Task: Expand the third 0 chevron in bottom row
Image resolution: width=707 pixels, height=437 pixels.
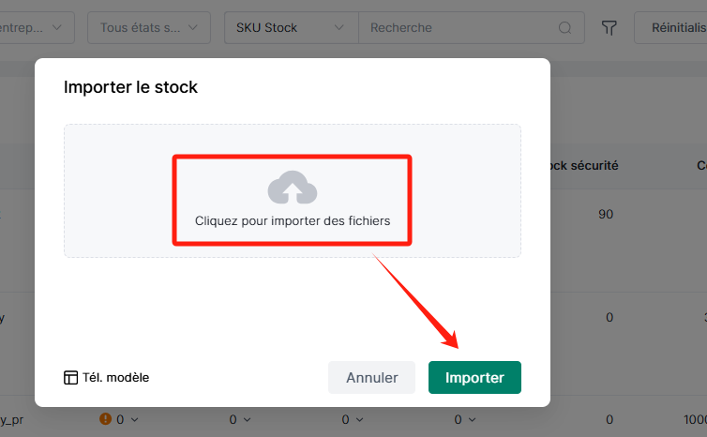Action: (359, 420)
